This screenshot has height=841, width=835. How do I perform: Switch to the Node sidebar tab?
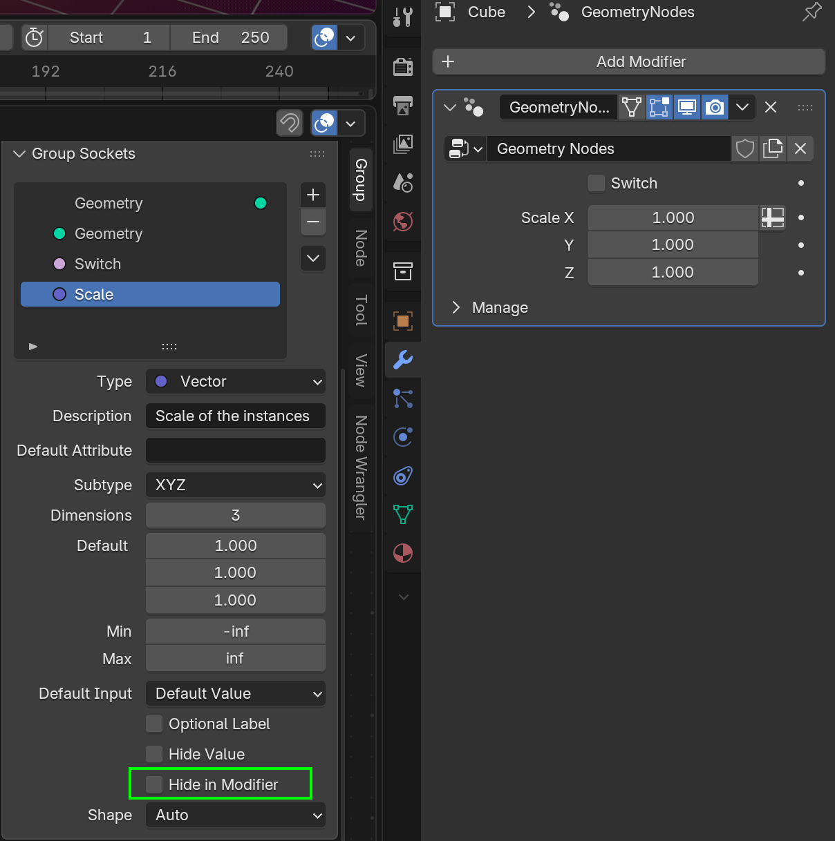pos(361,248)
